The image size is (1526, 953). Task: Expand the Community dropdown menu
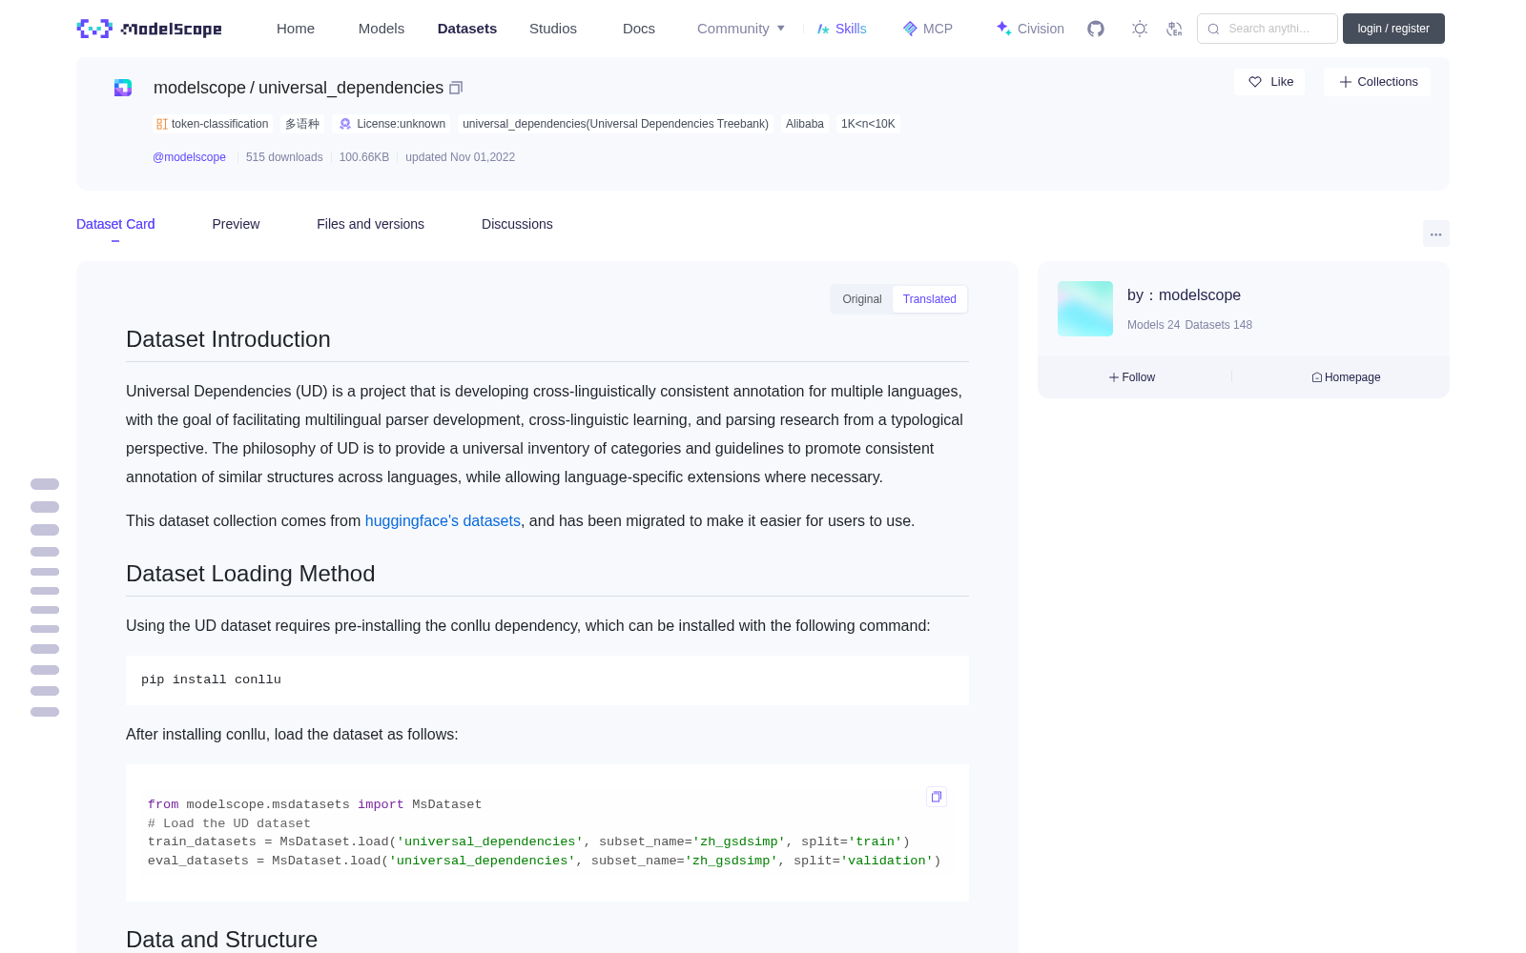(741, 29)
